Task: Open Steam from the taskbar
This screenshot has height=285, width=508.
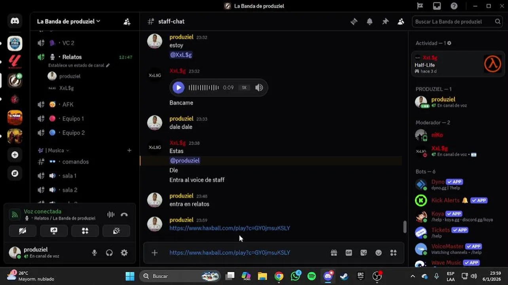Action: (344, 276)
